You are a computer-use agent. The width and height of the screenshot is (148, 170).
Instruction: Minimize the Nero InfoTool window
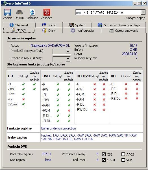point(135,3)
